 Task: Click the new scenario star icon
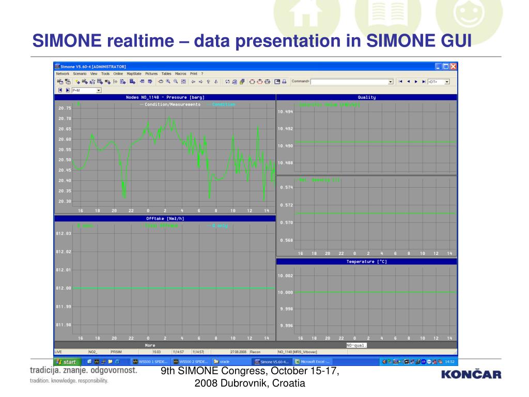click(x=77, y=82)
